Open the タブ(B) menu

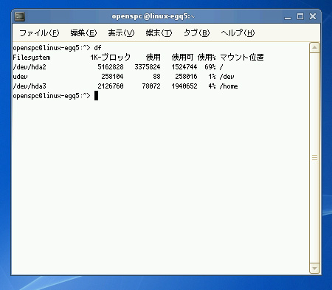196,33
